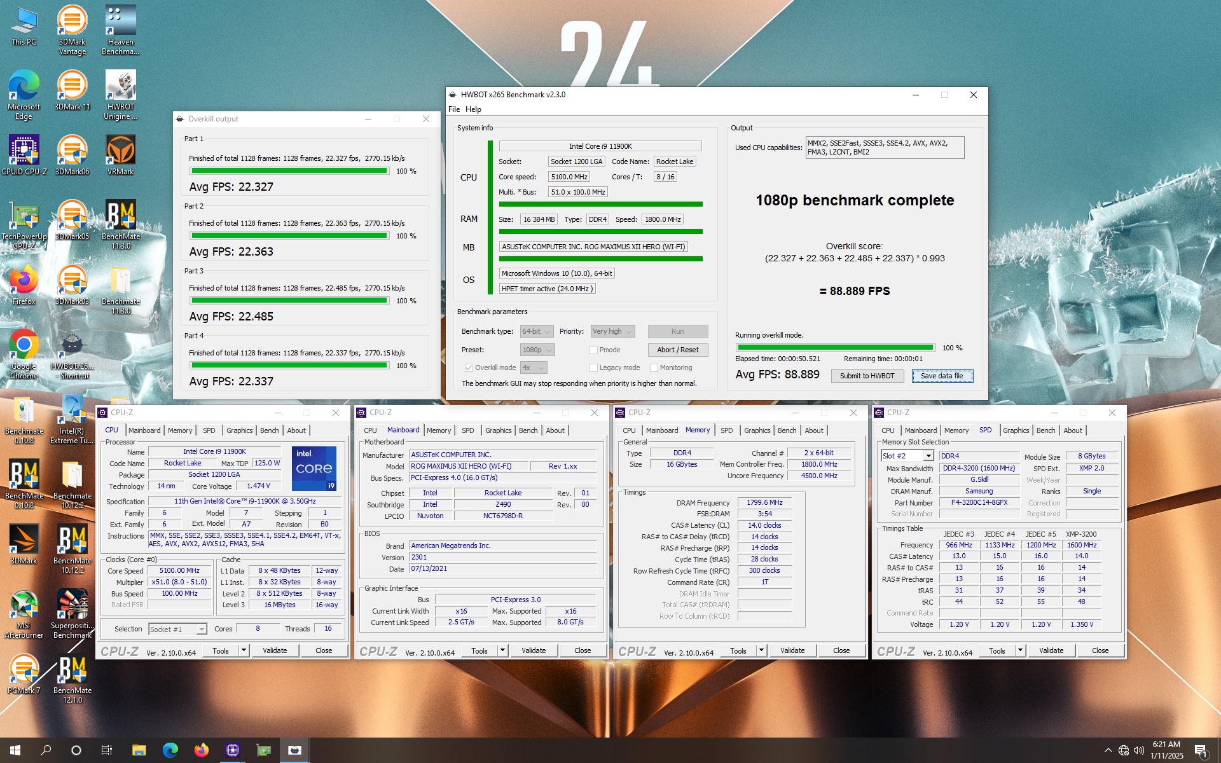This screenshot has width=1221, height=763.
Task: Click CPU-Z icon in the taskbar
Action: (233, 750)
